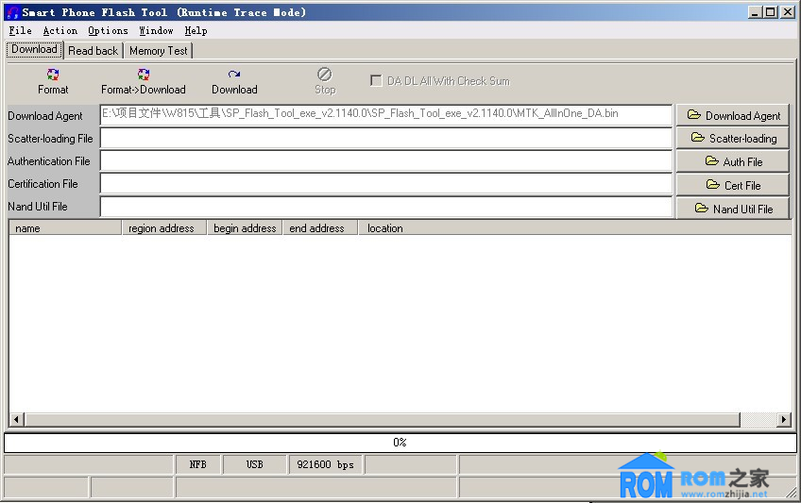The height and width of the screenshot is (503, 801).
Task: Toggle DA DL All With Check Sum
Action: (376, 80)
